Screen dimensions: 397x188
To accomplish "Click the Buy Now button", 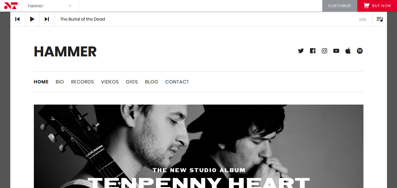I will click(x=377, y=6).
